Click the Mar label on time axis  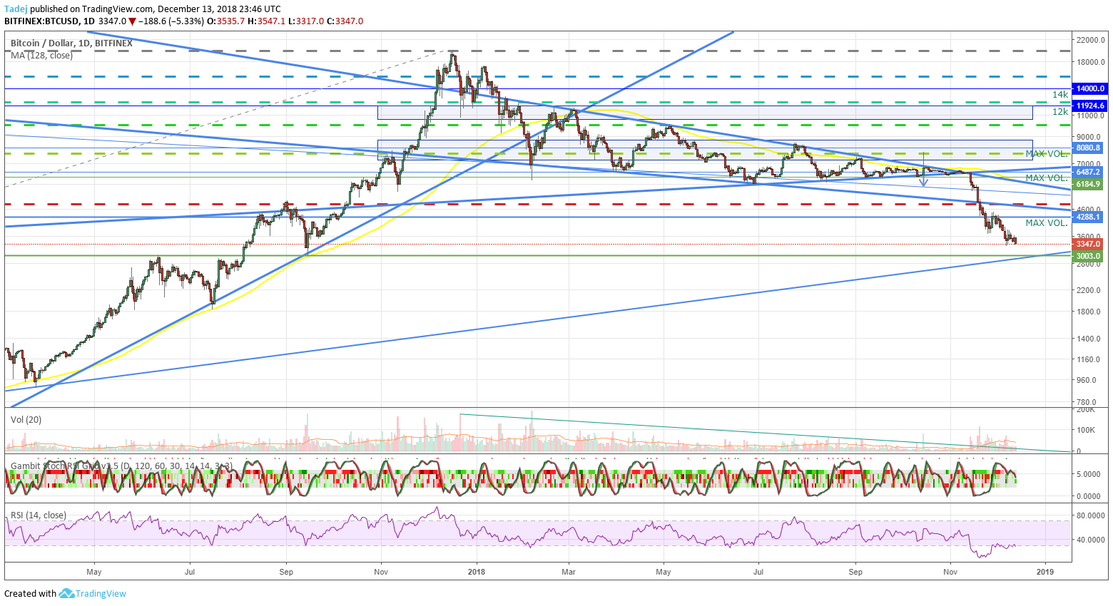[569, 572]
